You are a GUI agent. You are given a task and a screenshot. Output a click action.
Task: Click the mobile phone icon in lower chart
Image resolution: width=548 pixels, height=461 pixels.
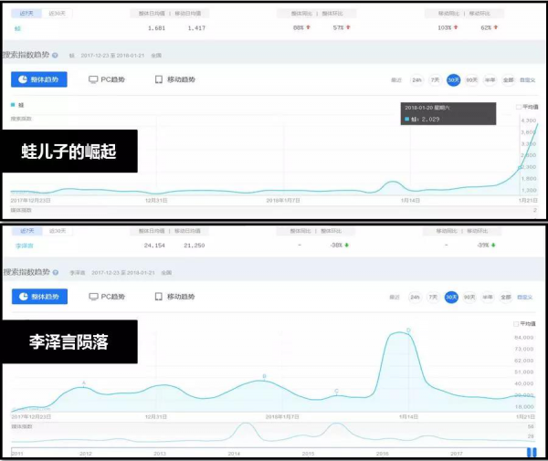(x=159, y=297)
